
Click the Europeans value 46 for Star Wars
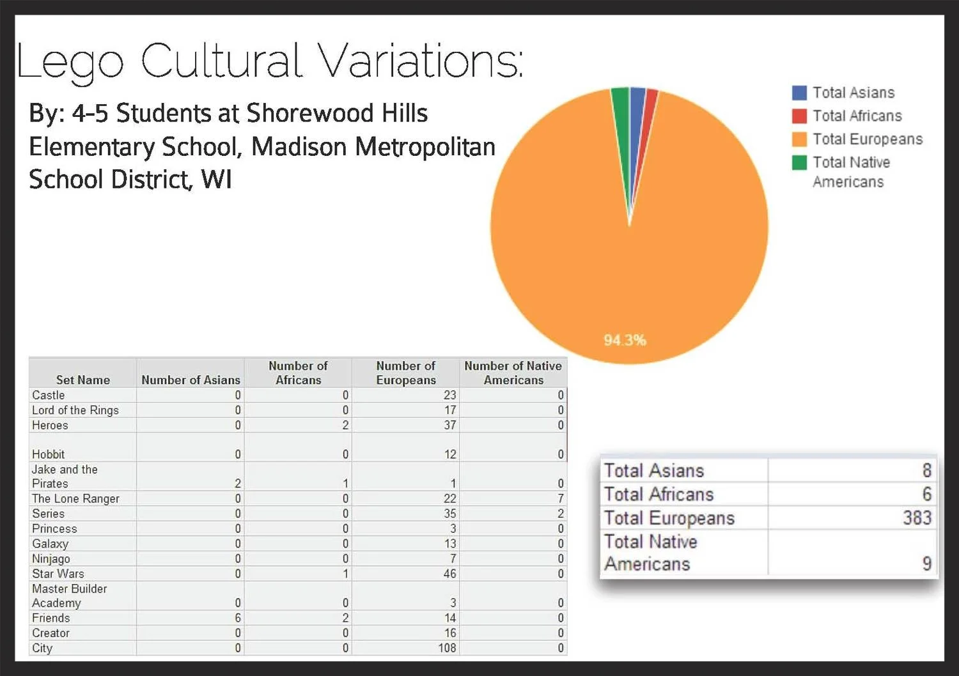450,574
